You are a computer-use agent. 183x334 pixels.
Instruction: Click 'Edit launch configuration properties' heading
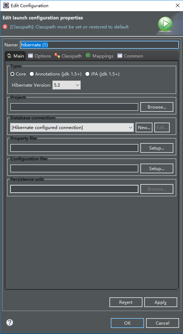coord(43,18)
